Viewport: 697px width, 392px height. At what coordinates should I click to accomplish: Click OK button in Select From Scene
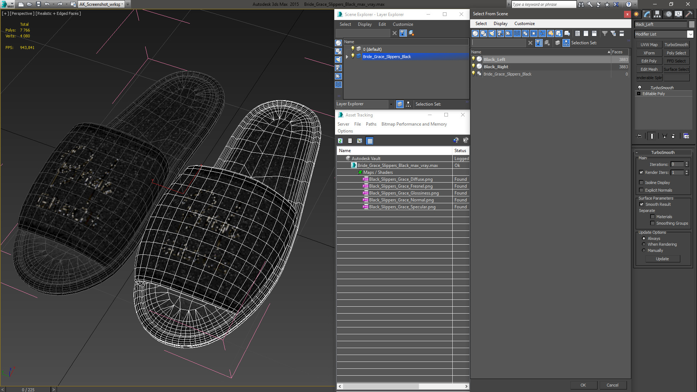pos(583,385)
